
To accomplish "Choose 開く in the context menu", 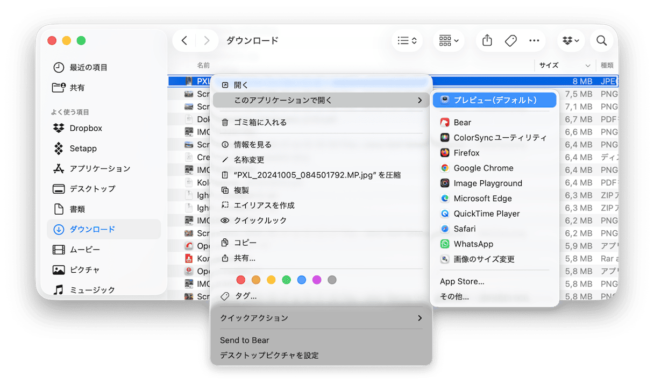I will pos(321,85).
